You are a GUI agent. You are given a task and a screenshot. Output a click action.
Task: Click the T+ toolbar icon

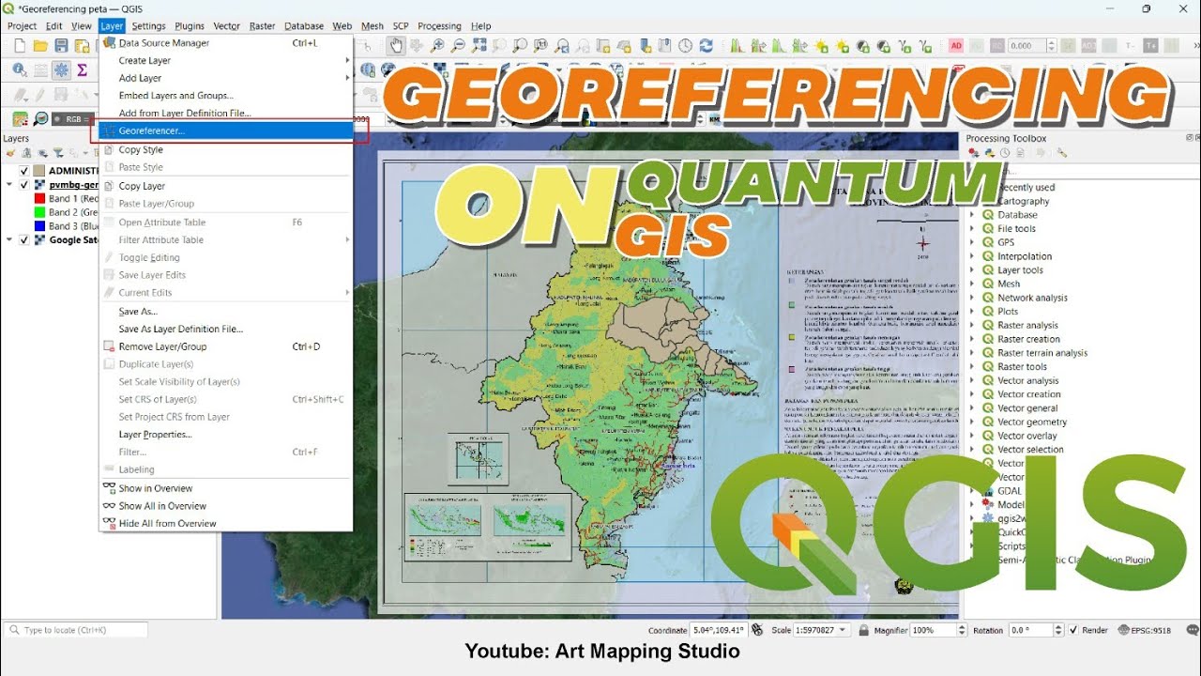pyautogui.click(x=1150, y=45)
